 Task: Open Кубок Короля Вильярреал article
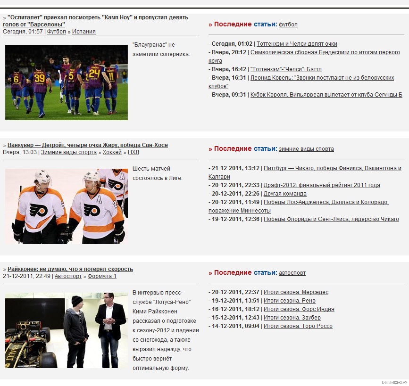(326, 95)
